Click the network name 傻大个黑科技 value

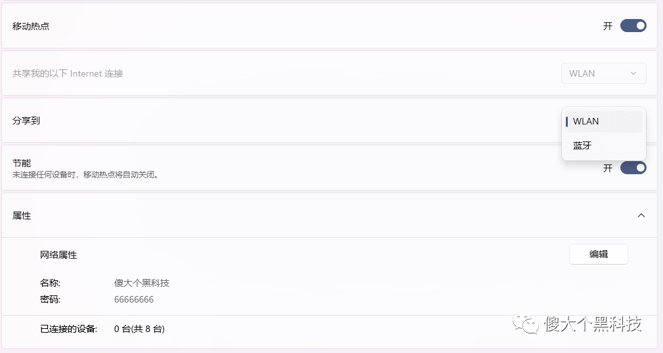(x=142, y=283)
